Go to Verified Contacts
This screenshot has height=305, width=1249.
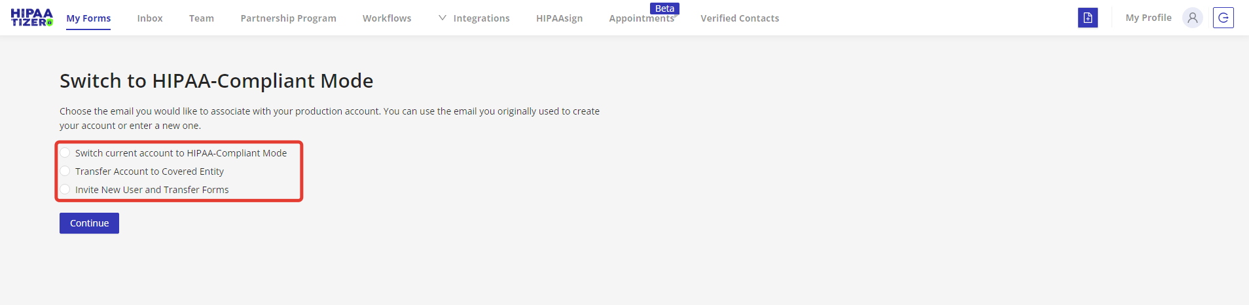click(x=740, y=18)
